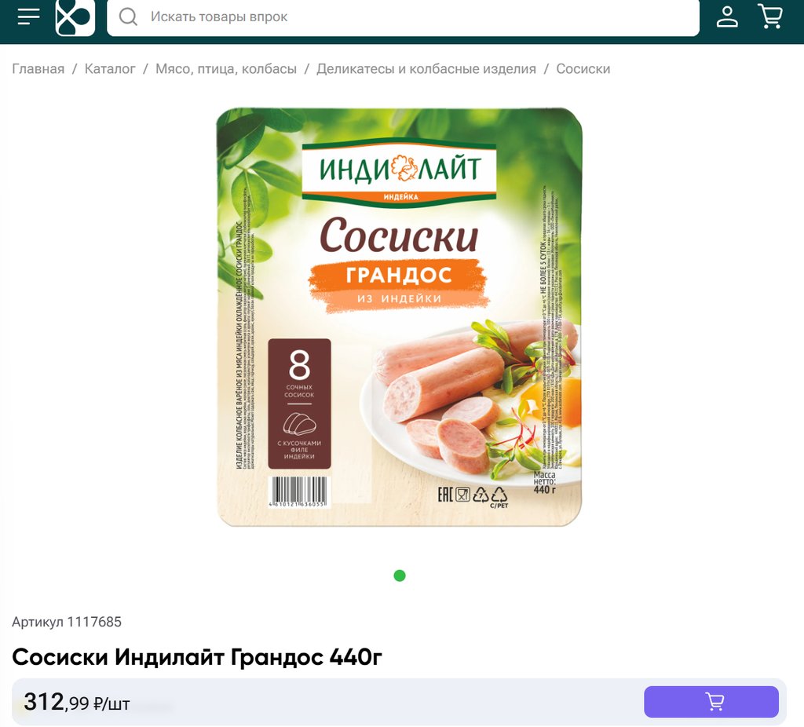This screenshot has width=804, height=727.
Task: Open 'Сосиски' breadcrumb category
Action: pyautogui.click(x=583, y=69)
